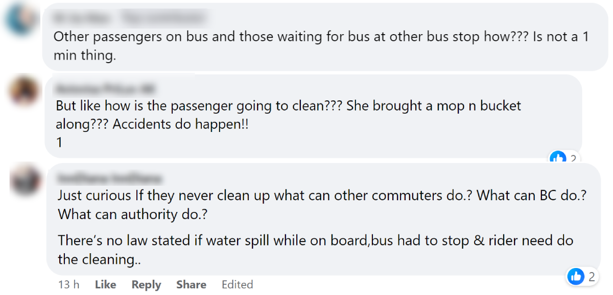Screen dimensions: 613x295
Task: Click the What can BC do comment text
Action: [x=530, y=196]
